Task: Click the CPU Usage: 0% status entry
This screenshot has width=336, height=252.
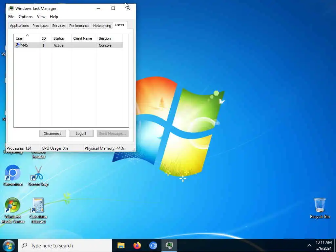Action: coord(55,148)
